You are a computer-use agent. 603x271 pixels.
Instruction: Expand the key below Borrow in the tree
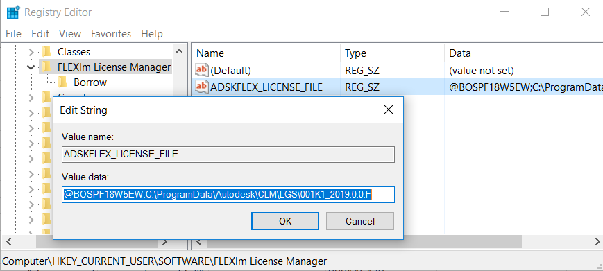coord(31,98)
